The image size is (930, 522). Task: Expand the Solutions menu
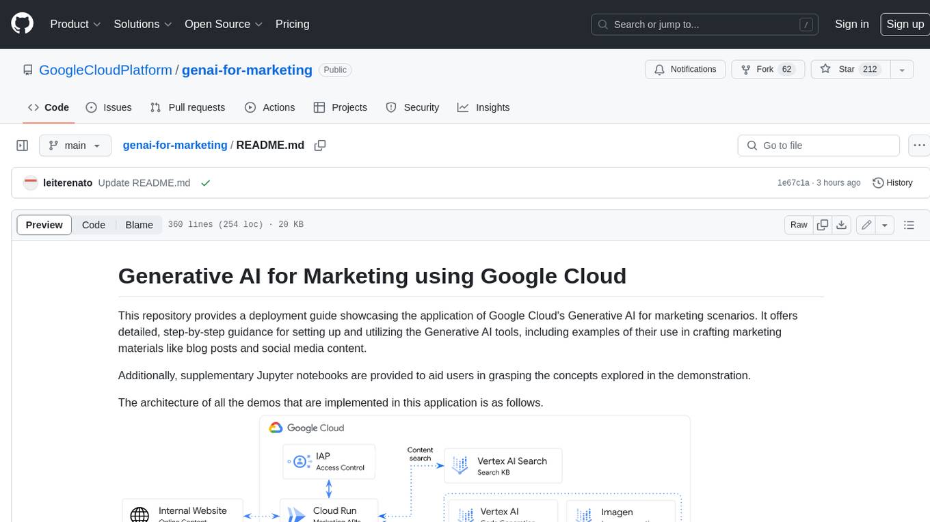pyautogui.click(x=143, y=24)
